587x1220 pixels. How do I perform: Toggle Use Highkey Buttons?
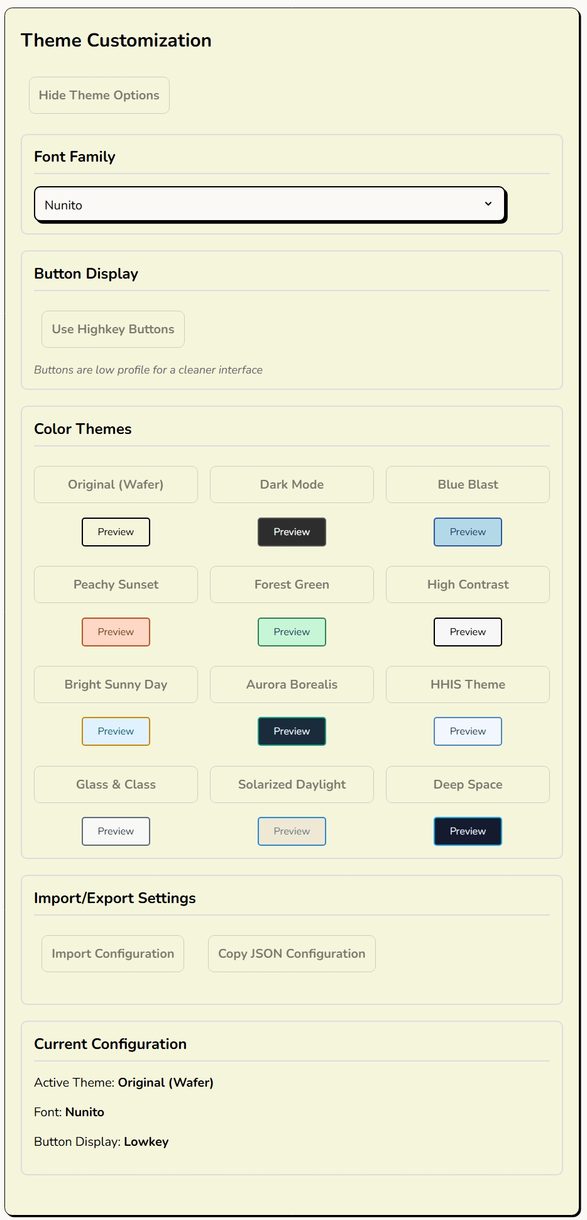click(113, 329)
